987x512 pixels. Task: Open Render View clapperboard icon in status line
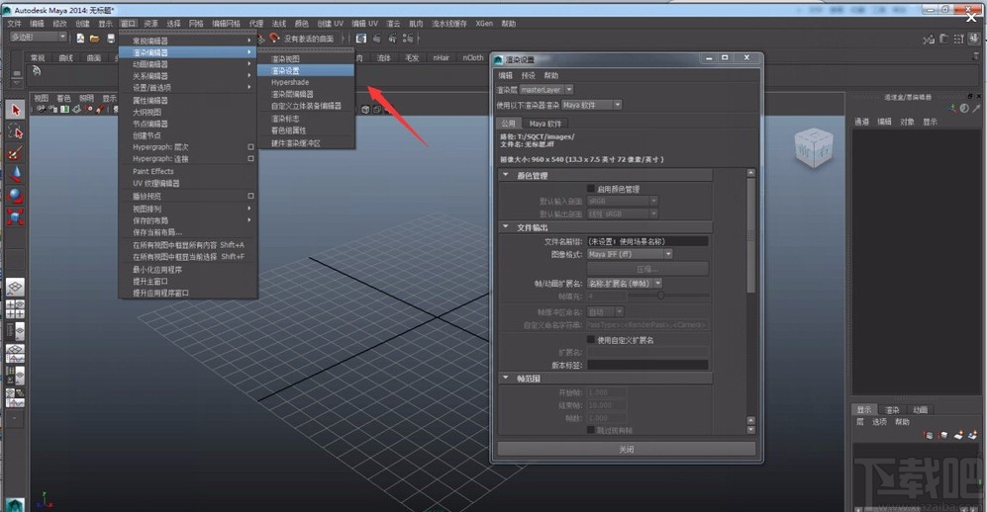tap(360, 39)
